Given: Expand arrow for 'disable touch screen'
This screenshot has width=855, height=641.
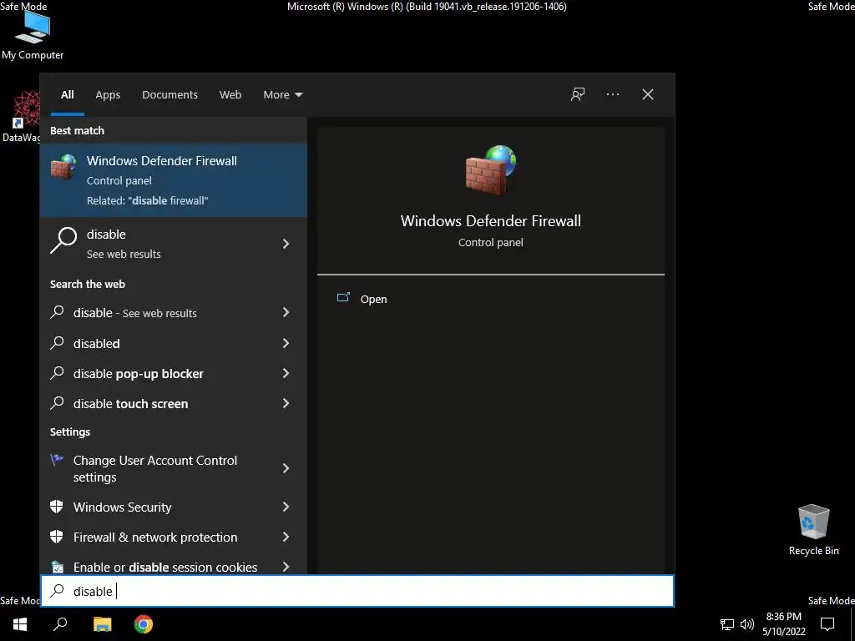Looking at the screenshot, I should click(x=286, y=403).
